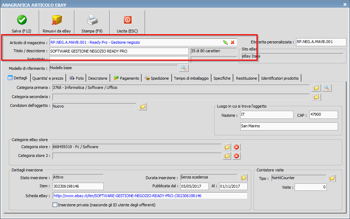
Task: Close the Anagrafica Articolo eBay window
Action: [x=345, y=4]
